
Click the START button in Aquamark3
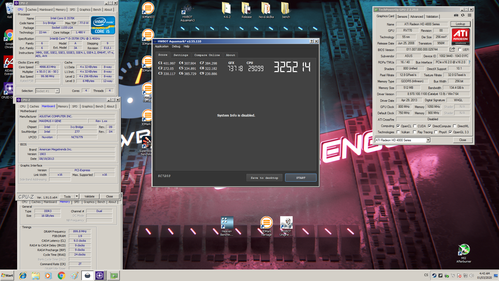coord(301,178)
